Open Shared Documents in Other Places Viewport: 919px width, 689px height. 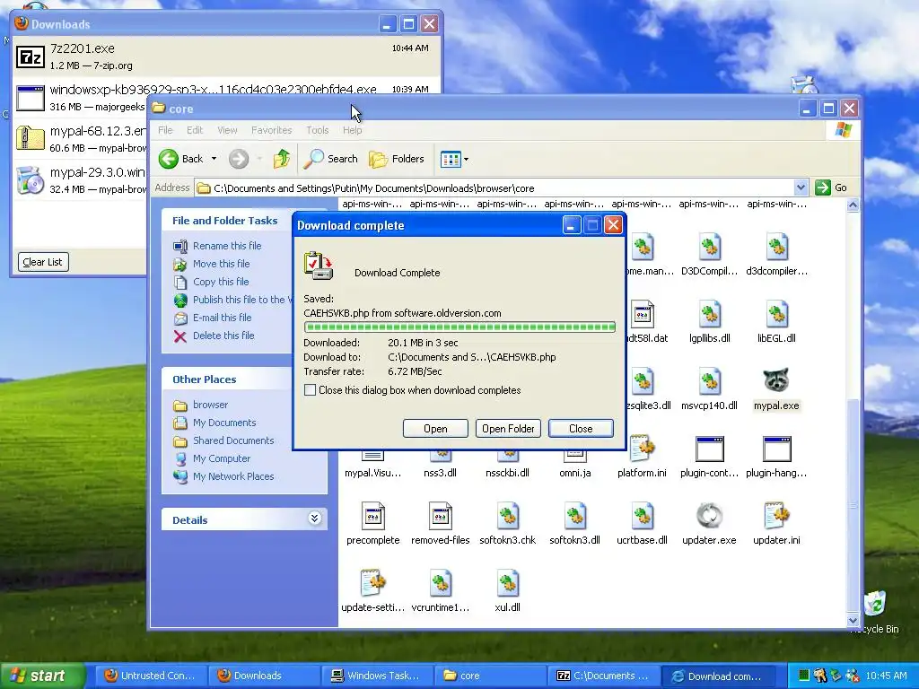(233, 440)
